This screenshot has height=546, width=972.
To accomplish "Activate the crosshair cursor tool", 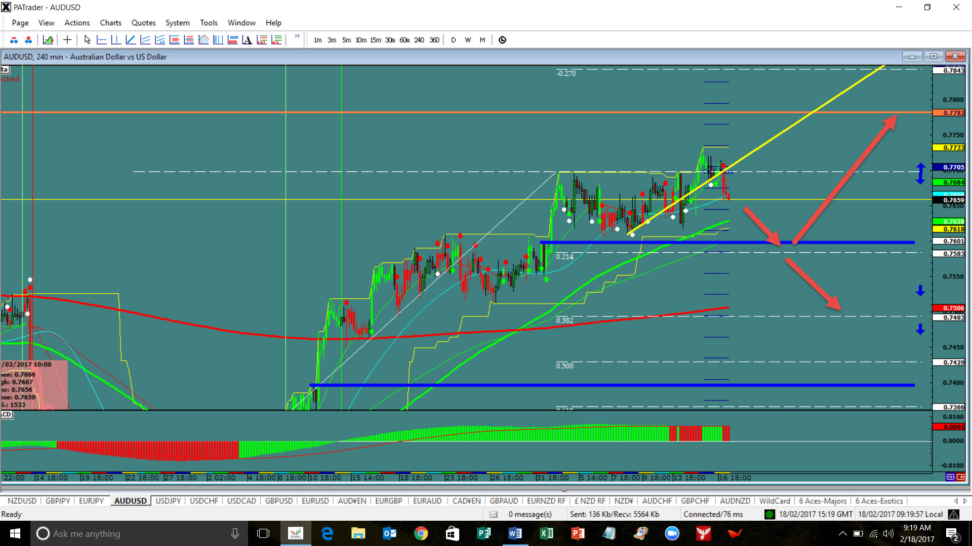I will point(67,40).
